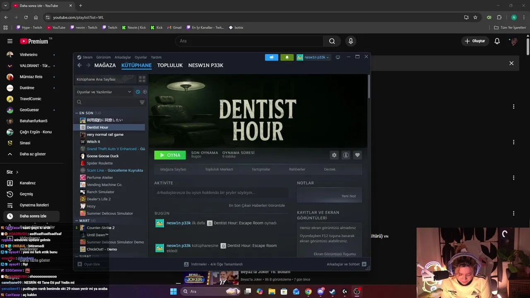This screenshot has width=530, height=298.
Task: Launch Dentist Hour with the OYNA button
Action: pos(170,155)
